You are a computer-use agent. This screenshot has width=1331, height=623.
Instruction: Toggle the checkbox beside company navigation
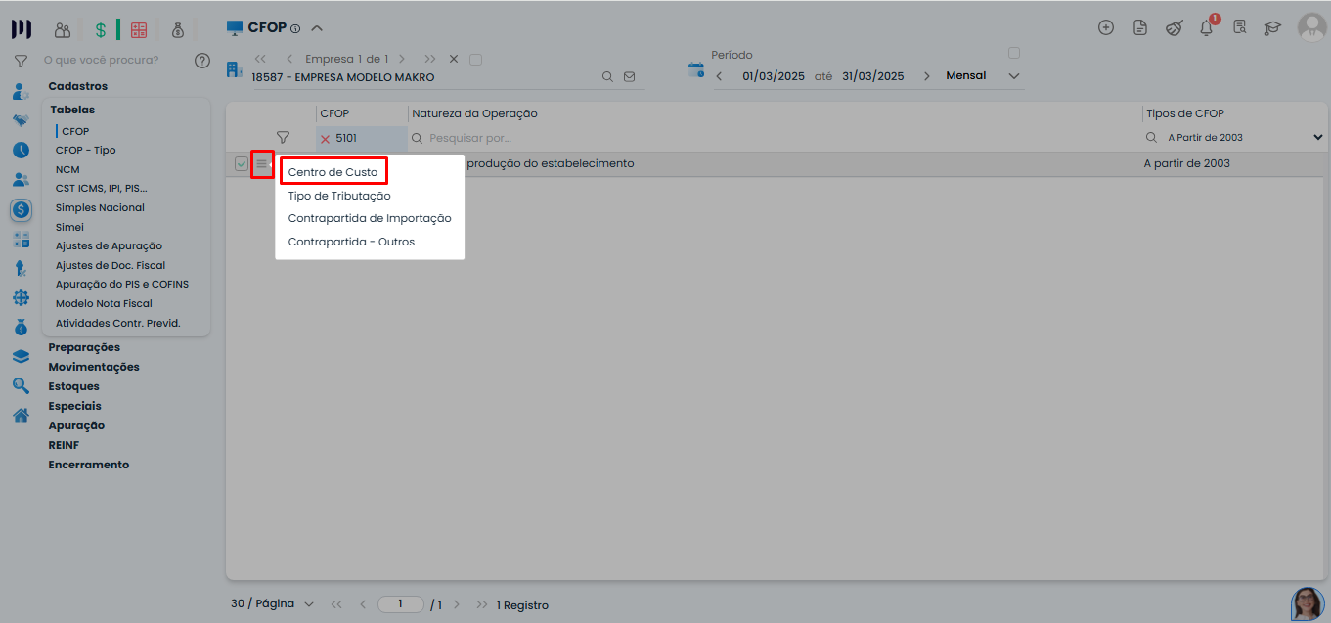pyautogui.click(x=476, y=60)
